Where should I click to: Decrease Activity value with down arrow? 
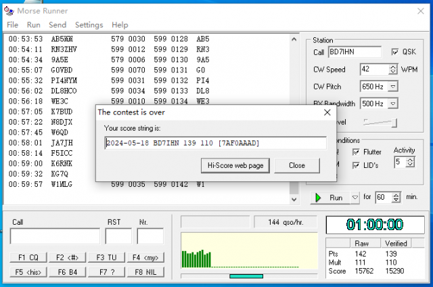pyautogui.click(x=411, y=164)
